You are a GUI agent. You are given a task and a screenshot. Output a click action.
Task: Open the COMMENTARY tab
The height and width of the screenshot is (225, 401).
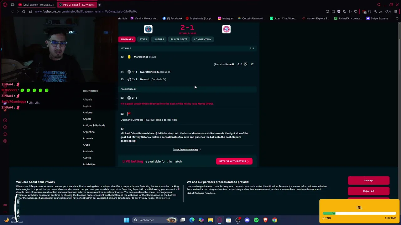[203, 39]
